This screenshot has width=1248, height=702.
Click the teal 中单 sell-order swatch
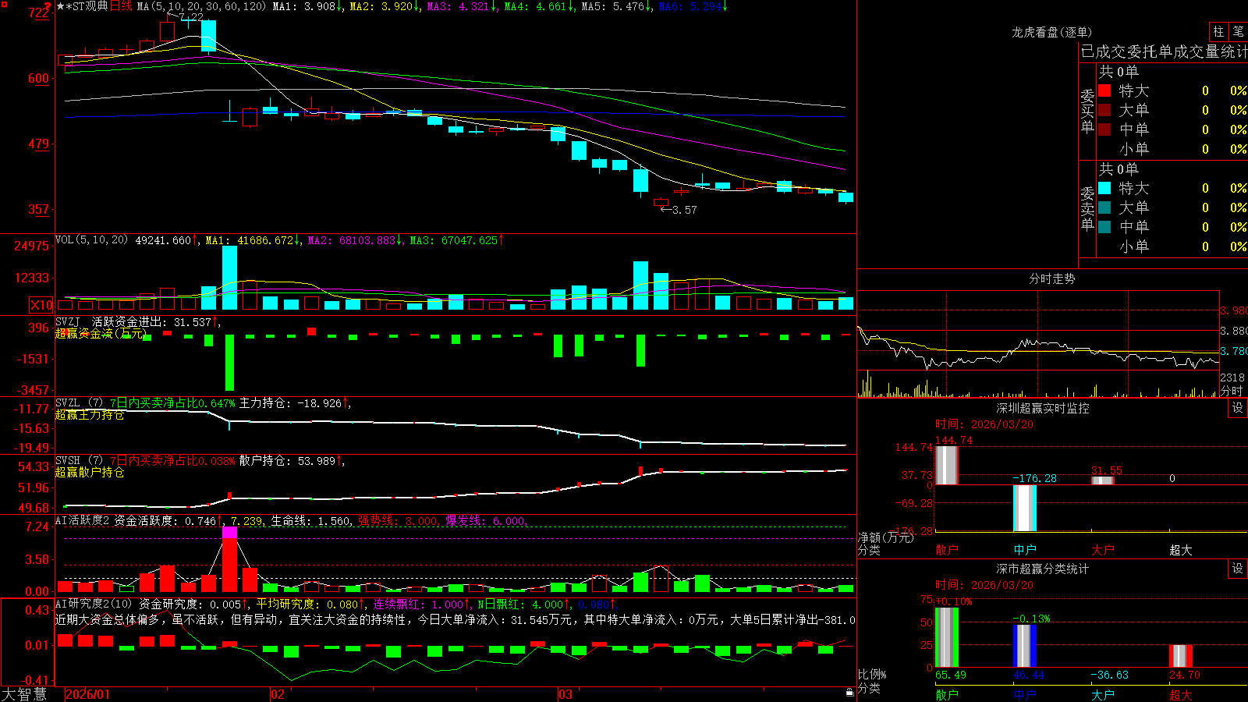tap(1104, 227)
